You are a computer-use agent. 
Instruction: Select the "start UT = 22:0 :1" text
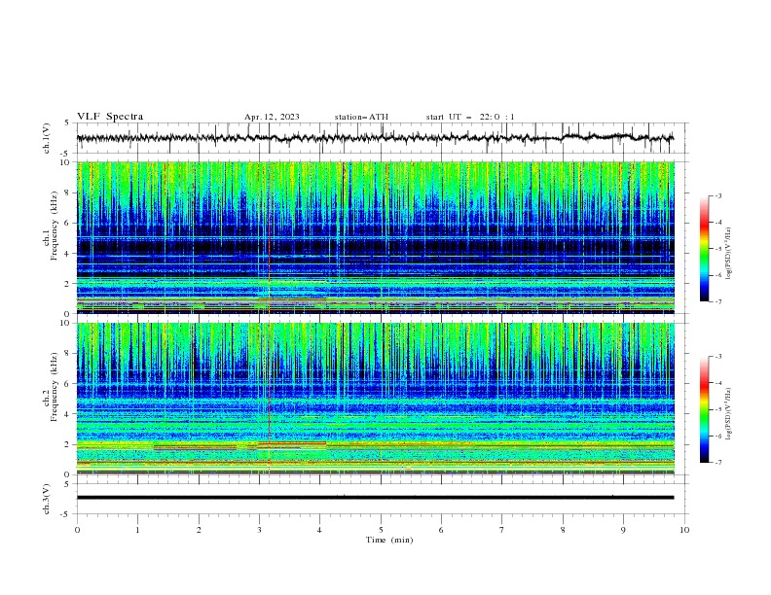point(470,117)
